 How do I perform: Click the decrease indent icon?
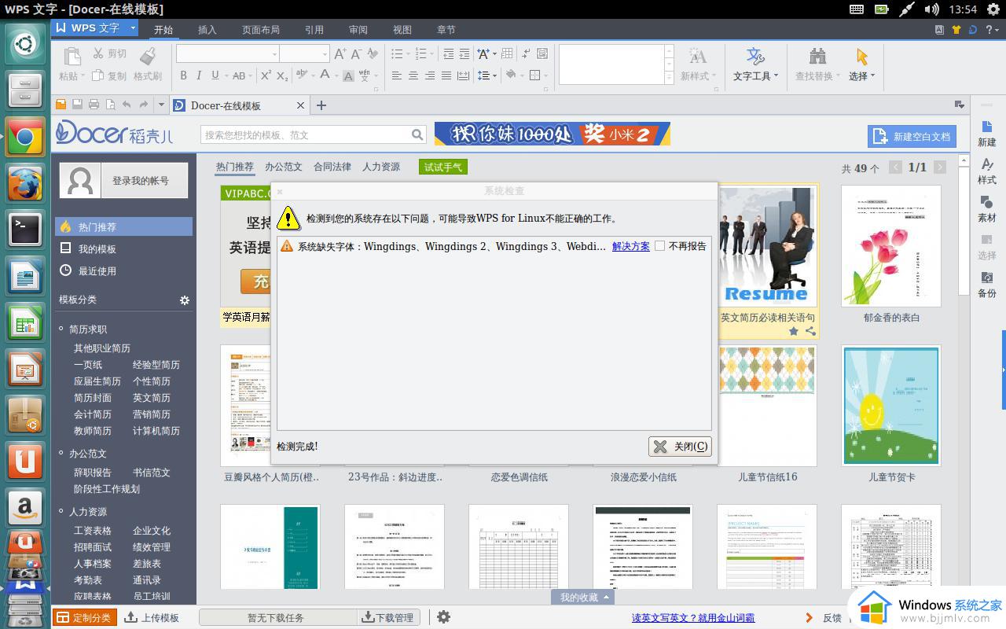(x=448, y=53)
